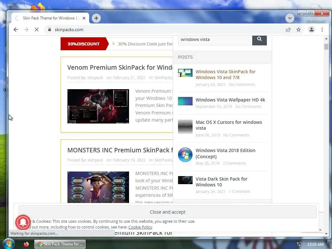
Task: Click the page scrollbar down arrow
Action: point(326,234)
